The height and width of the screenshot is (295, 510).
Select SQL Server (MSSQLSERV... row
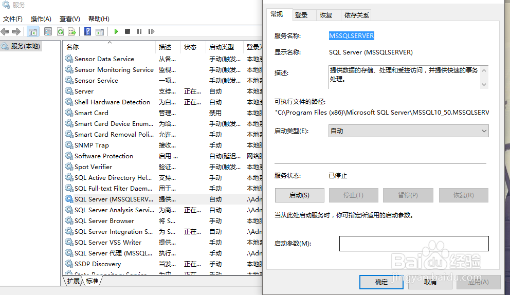(163, 199)
